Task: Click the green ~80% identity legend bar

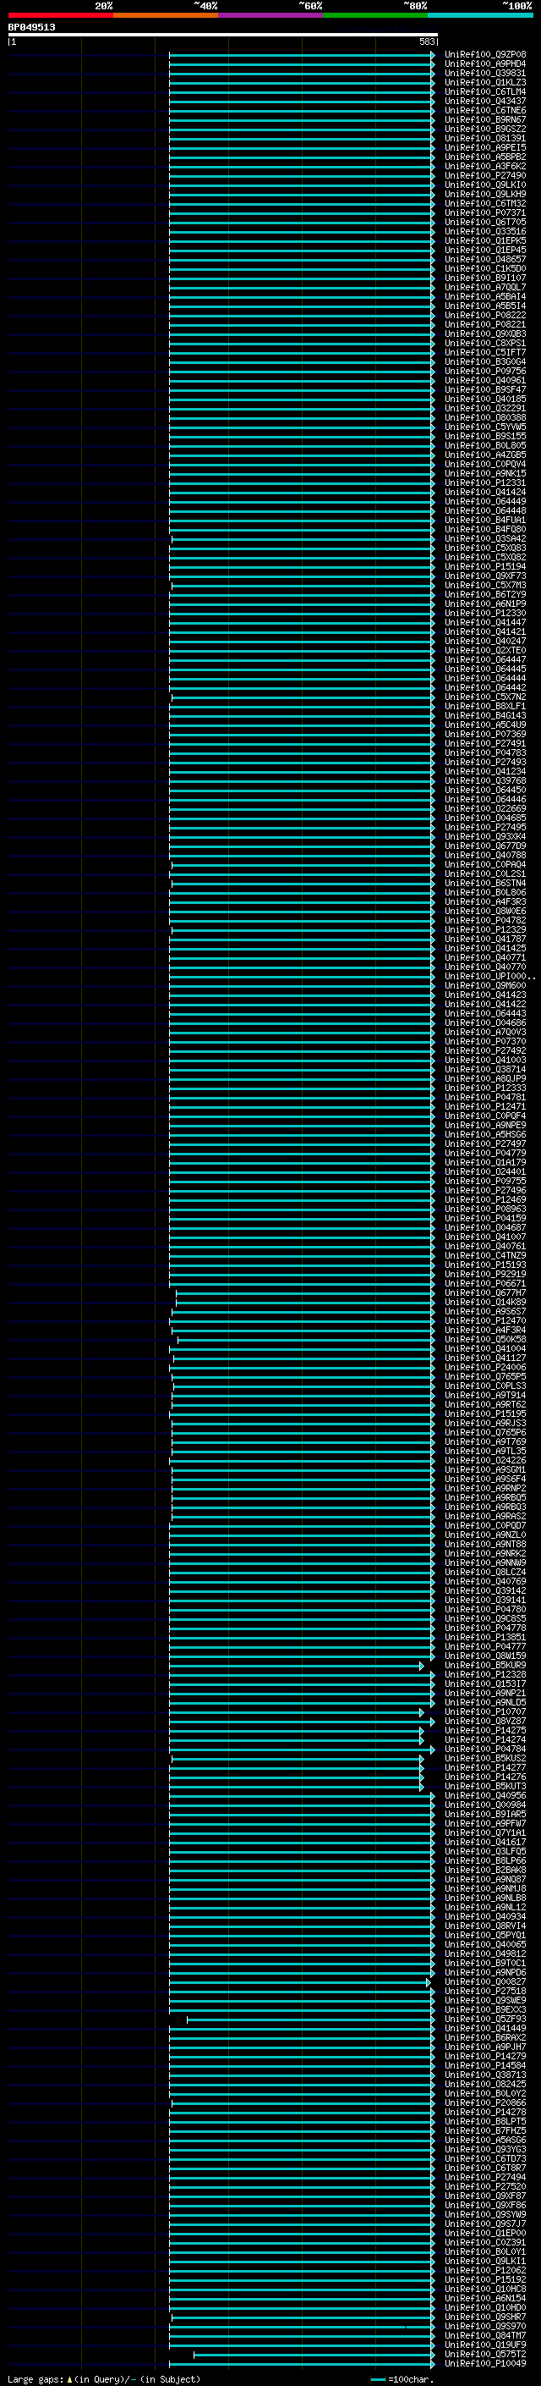Action: pyautogui.click(x=375, y=15)
